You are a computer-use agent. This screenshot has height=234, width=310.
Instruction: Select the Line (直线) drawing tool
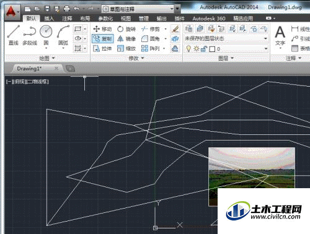(14, 35)
